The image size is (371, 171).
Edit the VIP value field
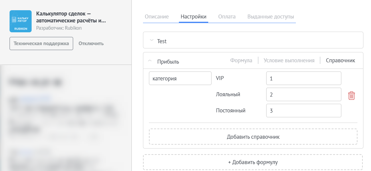click(304, 78)
